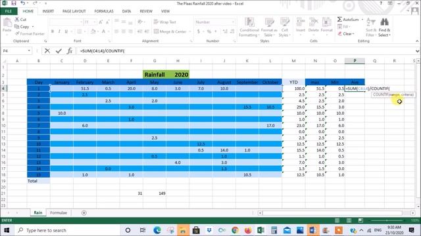421x236 pixels.
Task: Click the Sort & Filter icon
Action: (371, 22)
